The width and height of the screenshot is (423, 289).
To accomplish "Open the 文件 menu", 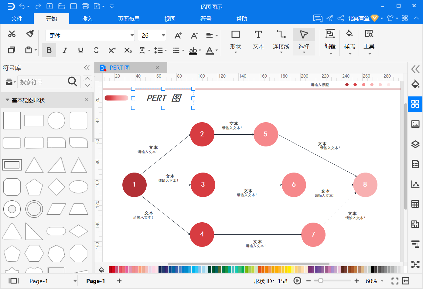I will tap(17, 18).
